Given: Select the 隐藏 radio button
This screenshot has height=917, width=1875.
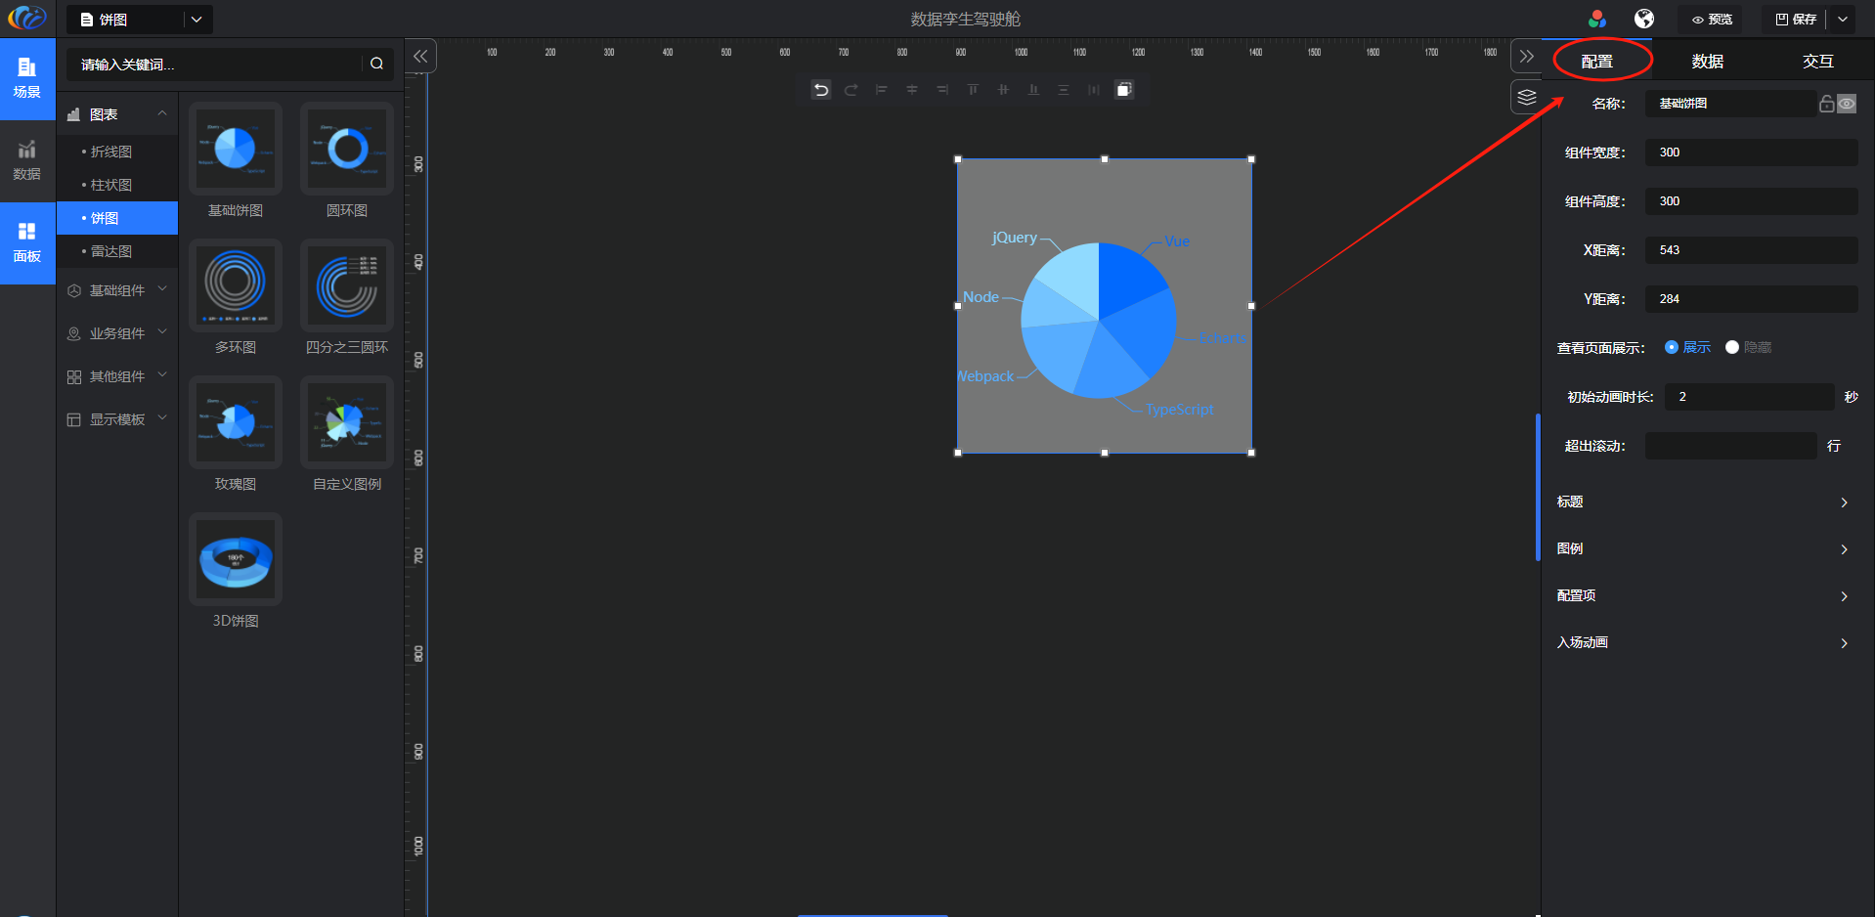Looking at the screenshot, I should (x=1732, y=347).
